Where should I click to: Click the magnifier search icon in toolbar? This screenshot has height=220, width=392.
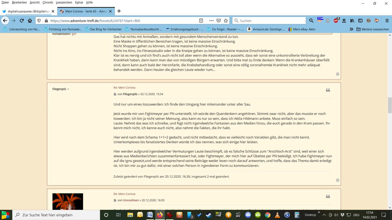tap(311, 21)
